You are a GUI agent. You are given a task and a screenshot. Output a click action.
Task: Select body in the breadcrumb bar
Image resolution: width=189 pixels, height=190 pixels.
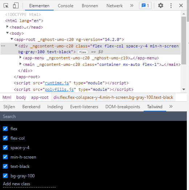21,97
